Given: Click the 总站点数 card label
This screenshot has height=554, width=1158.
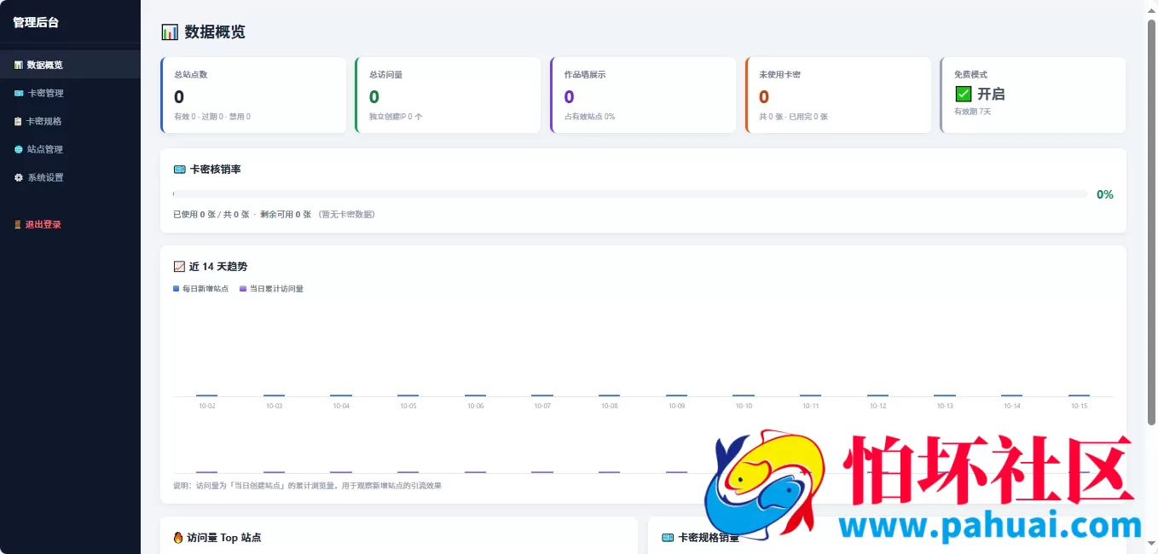Looking at the screenshot, I should [x=191, y=75].
